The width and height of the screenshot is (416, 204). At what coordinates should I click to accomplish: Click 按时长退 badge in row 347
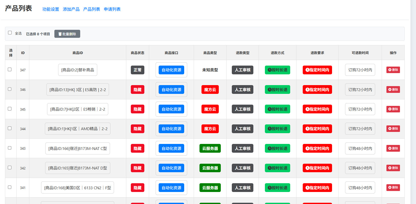point(277,70)
